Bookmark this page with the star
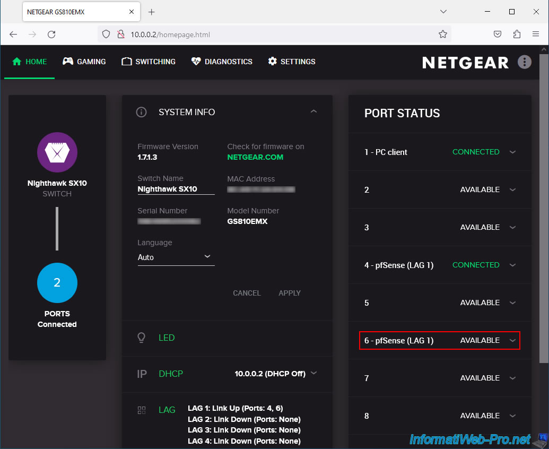The height and width of the screenshot is (449, 549). pos(442,34)
